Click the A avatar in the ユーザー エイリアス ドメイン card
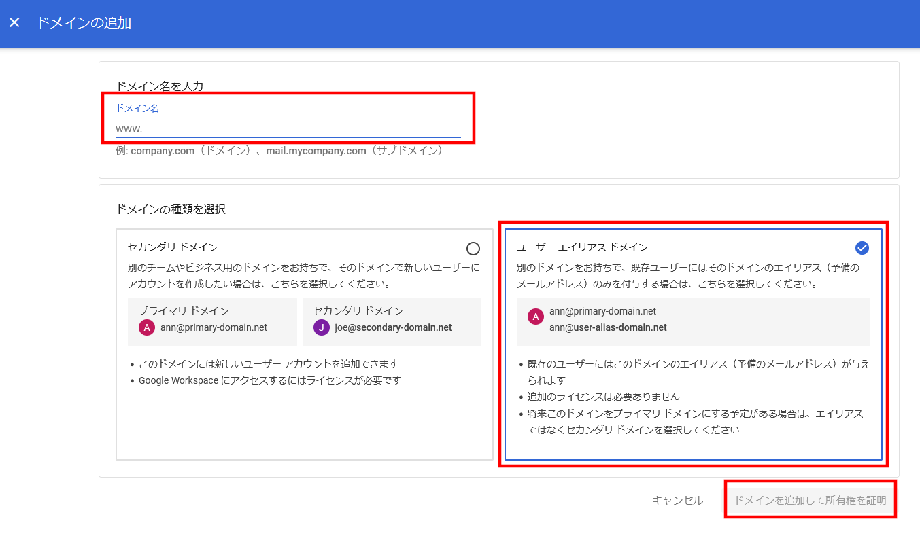The width and height of the screenshot is (920, 536). pos(536,317)
